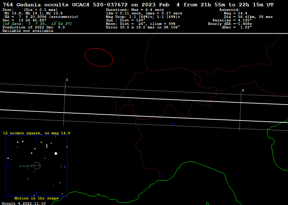
Task: Click 'Sun : Dist = 149°' text
Action: click(x=126, y=20)
